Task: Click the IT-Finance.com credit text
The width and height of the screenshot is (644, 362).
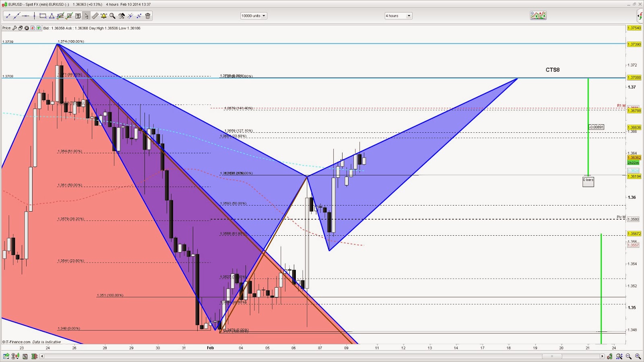Action: click(x=17, y=342)
